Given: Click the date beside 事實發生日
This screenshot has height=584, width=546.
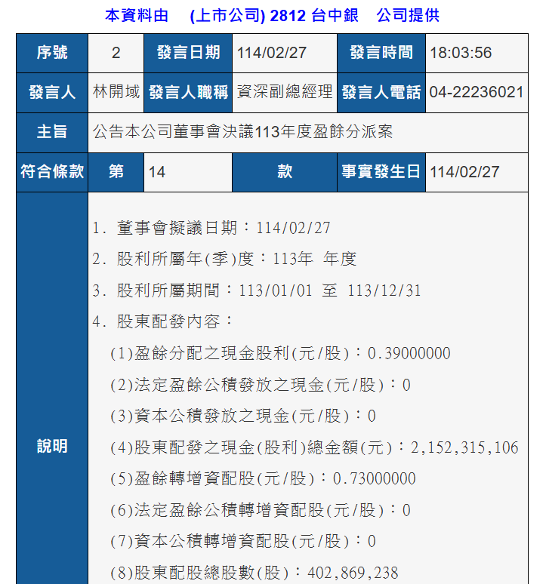Looking at the screenshot, I should 464,172.
